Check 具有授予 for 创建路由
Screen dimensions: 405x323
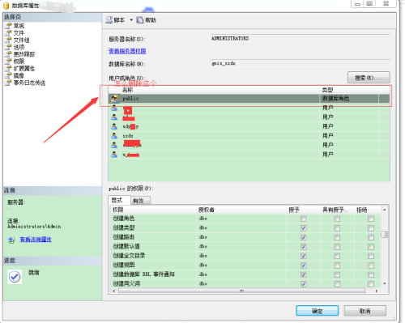click(x=337, y=237)
